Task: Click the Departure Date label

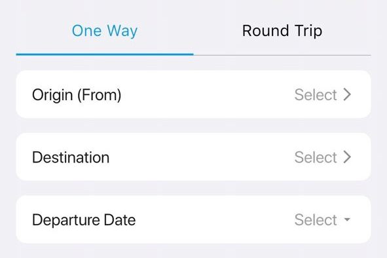Action: pos(84,220)
